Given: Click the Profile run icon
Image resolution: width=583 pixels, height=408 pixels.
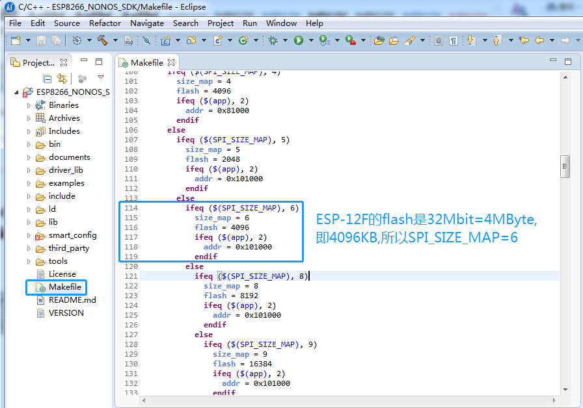Looking at the screenshot, I should point(325,40).
